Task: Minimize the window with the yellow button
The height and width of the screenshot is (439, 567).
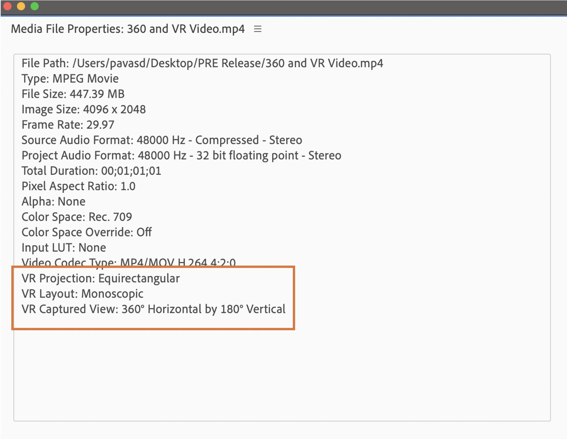Action: tap(21, 6)
